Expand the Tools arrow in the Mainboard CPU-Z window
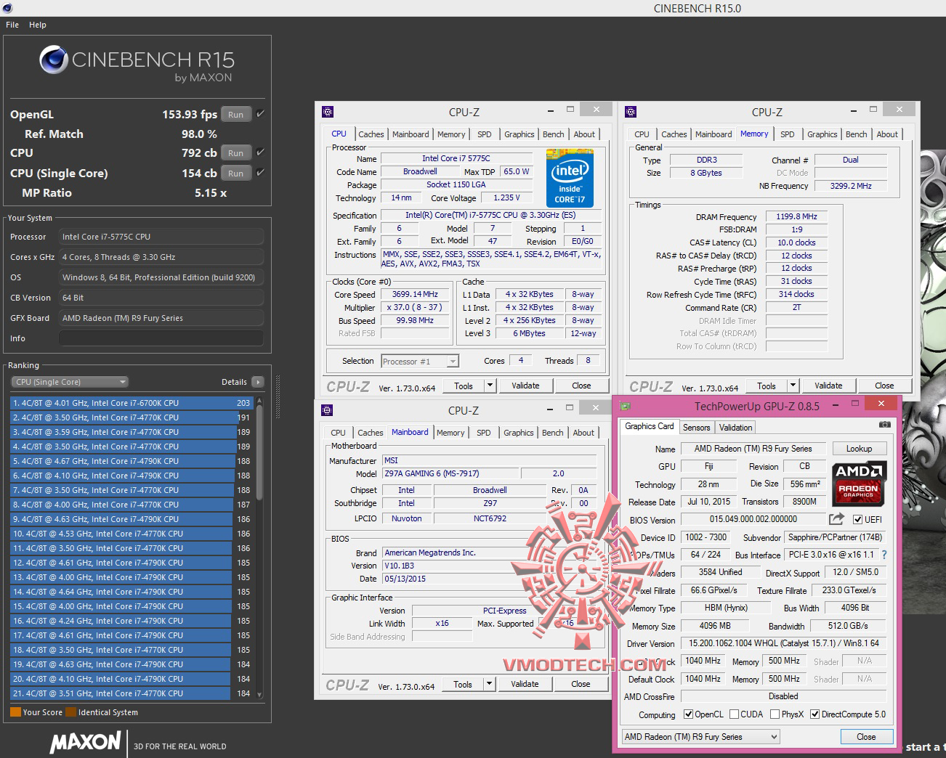Image resolution: width=946 pixels, height=758 pixels. point(489,684)
